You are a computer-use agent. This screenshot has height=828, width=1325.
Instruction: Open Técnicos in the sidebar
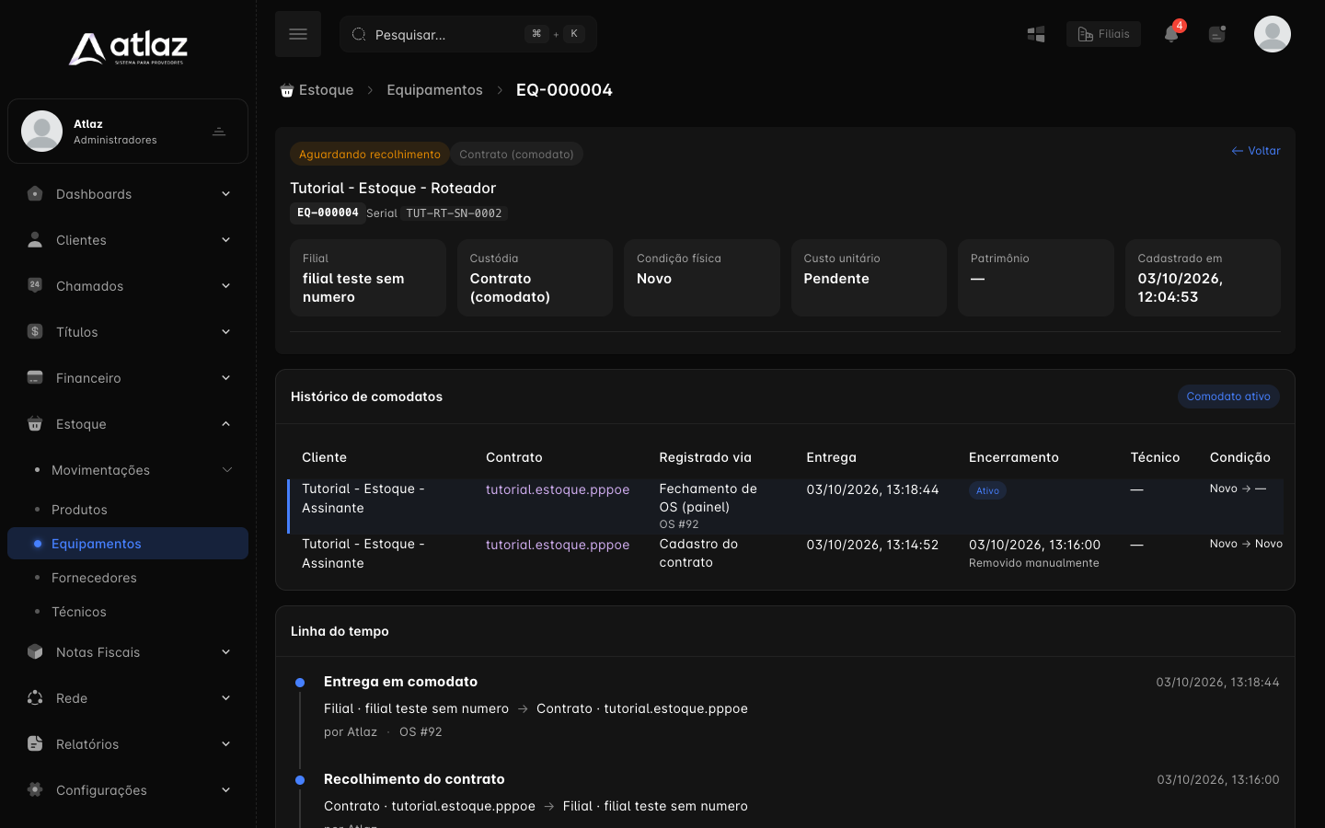(x=79, y=612)
